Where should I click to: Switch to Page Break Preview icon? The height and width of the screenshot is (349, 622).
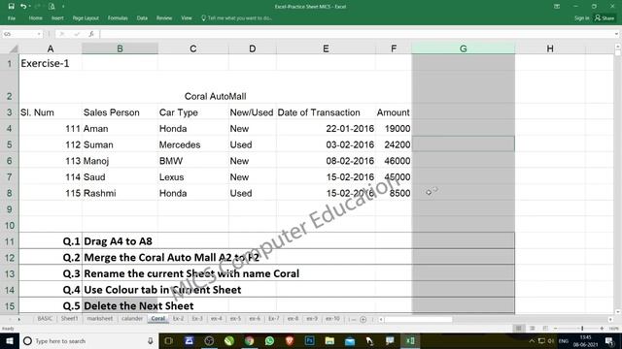pyautogui.click(x=545, y=329)
